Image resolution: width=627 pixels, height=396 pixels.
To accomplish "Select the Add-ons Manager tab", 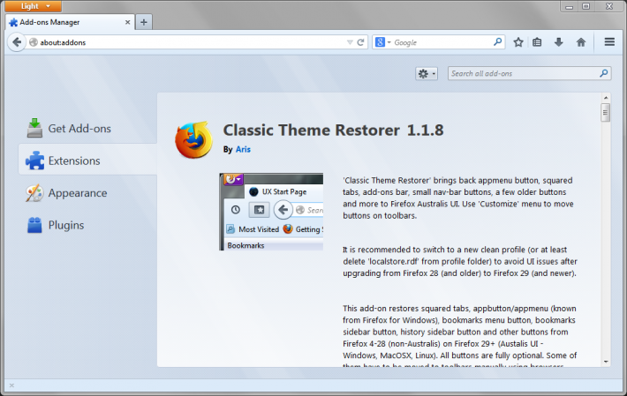I will (71, 22).
